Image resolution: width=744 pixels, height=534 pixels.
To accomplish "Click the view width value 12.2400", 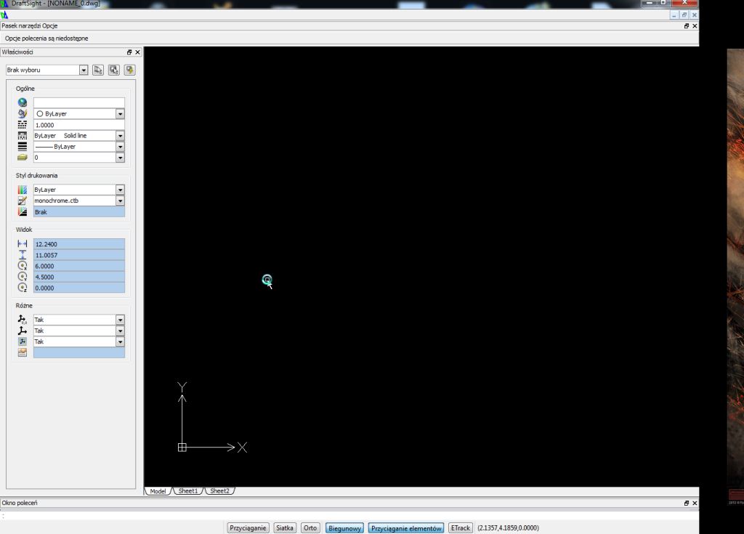I will click(x=79, y=244).
